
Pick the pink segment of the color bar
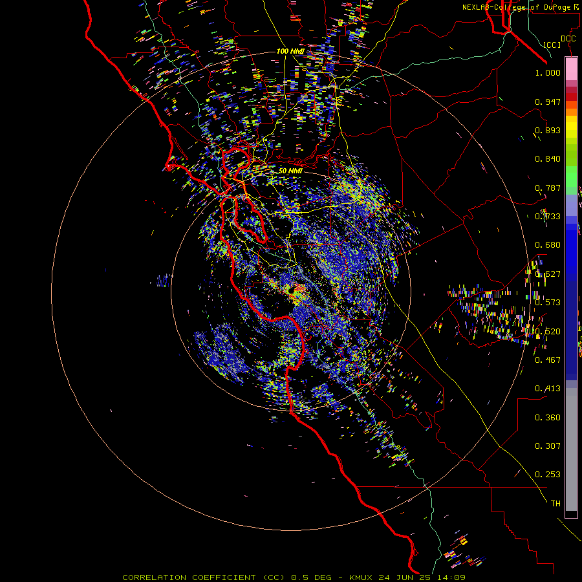pyautogui.click(x=571, y=69)
